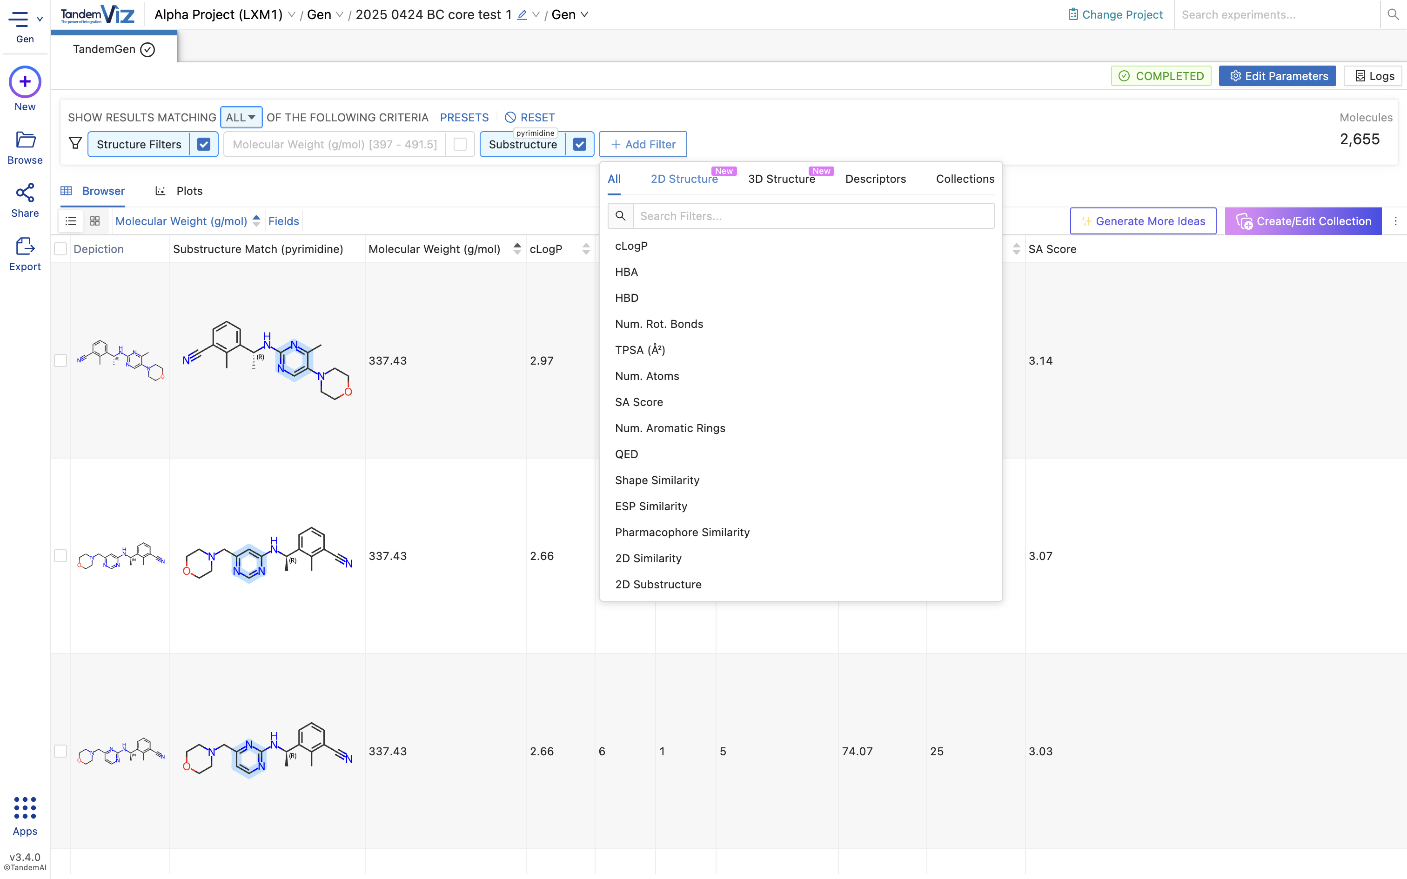Viewport: 1407px width, 879px height.
Task: Open the Browse folder icon
Action: pos(25,140)
